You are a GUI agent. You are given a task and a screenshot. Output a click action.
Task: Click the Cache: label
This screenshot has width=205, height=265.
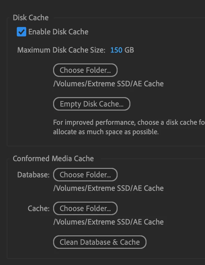[x=39, y=209]
